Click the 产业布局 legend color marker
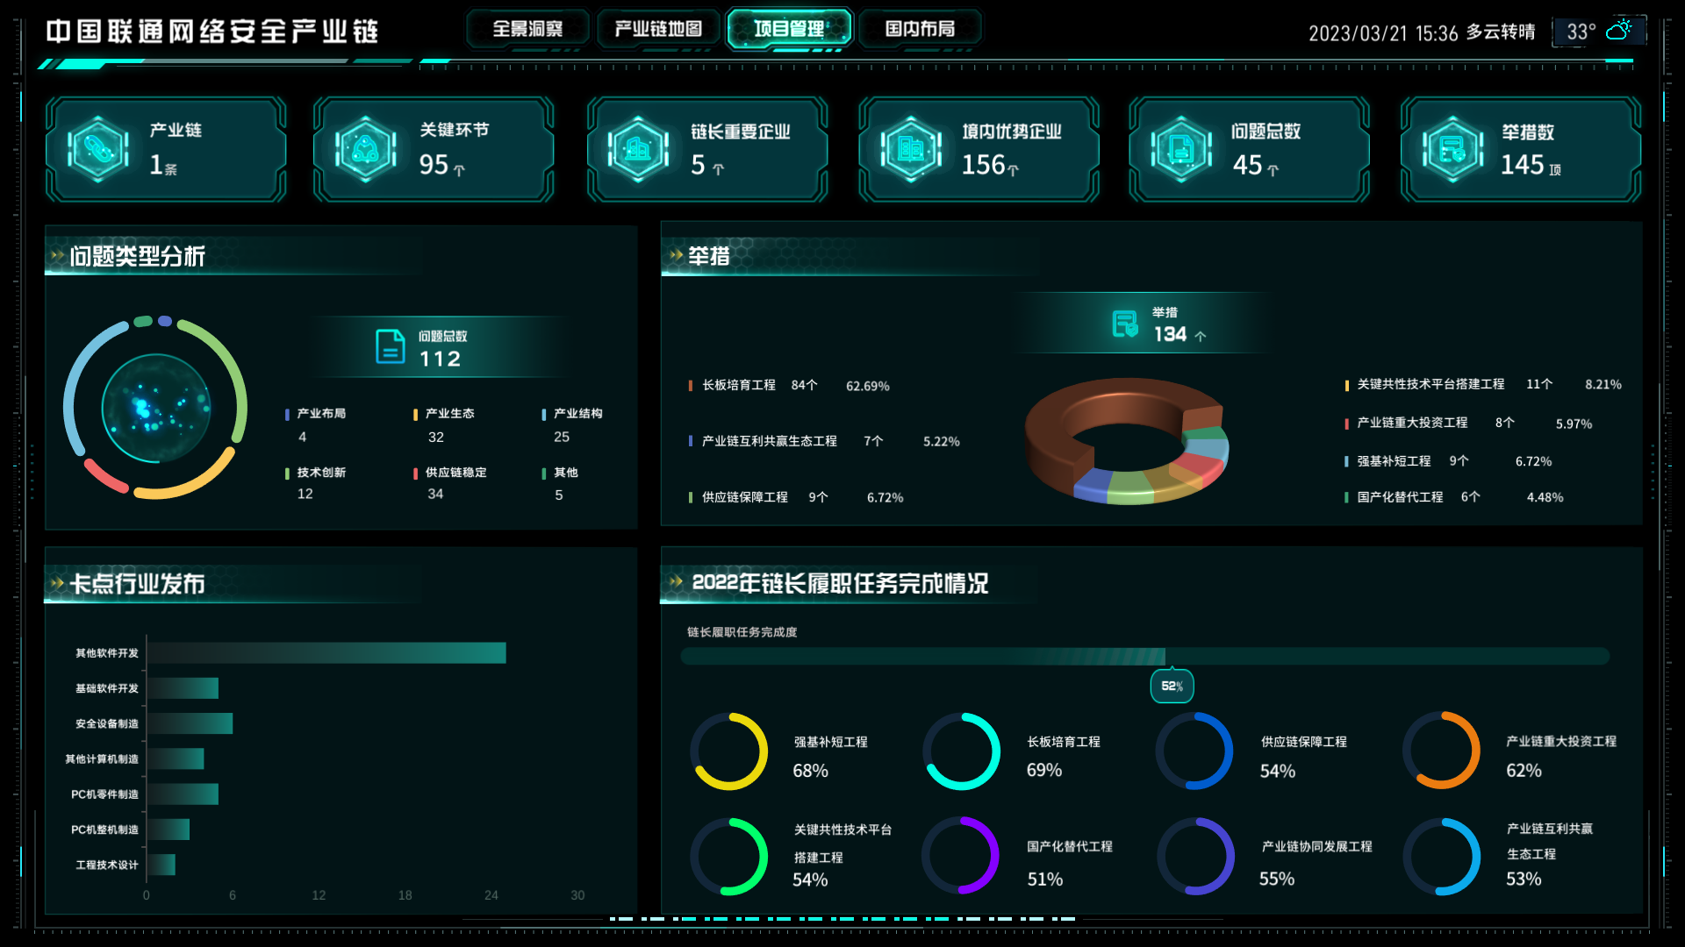Screen dimensions: 1685x947 287,415
